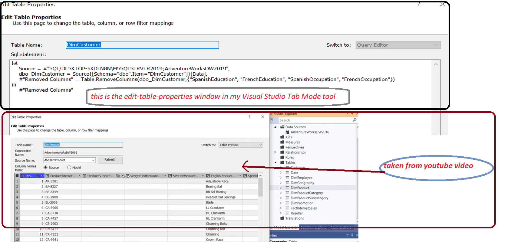Viewport: 511px width, 242px height.
Task: Open the dbo.DimProduct source name dropdown
Action: pyautogui.click(x=94, y=160)
